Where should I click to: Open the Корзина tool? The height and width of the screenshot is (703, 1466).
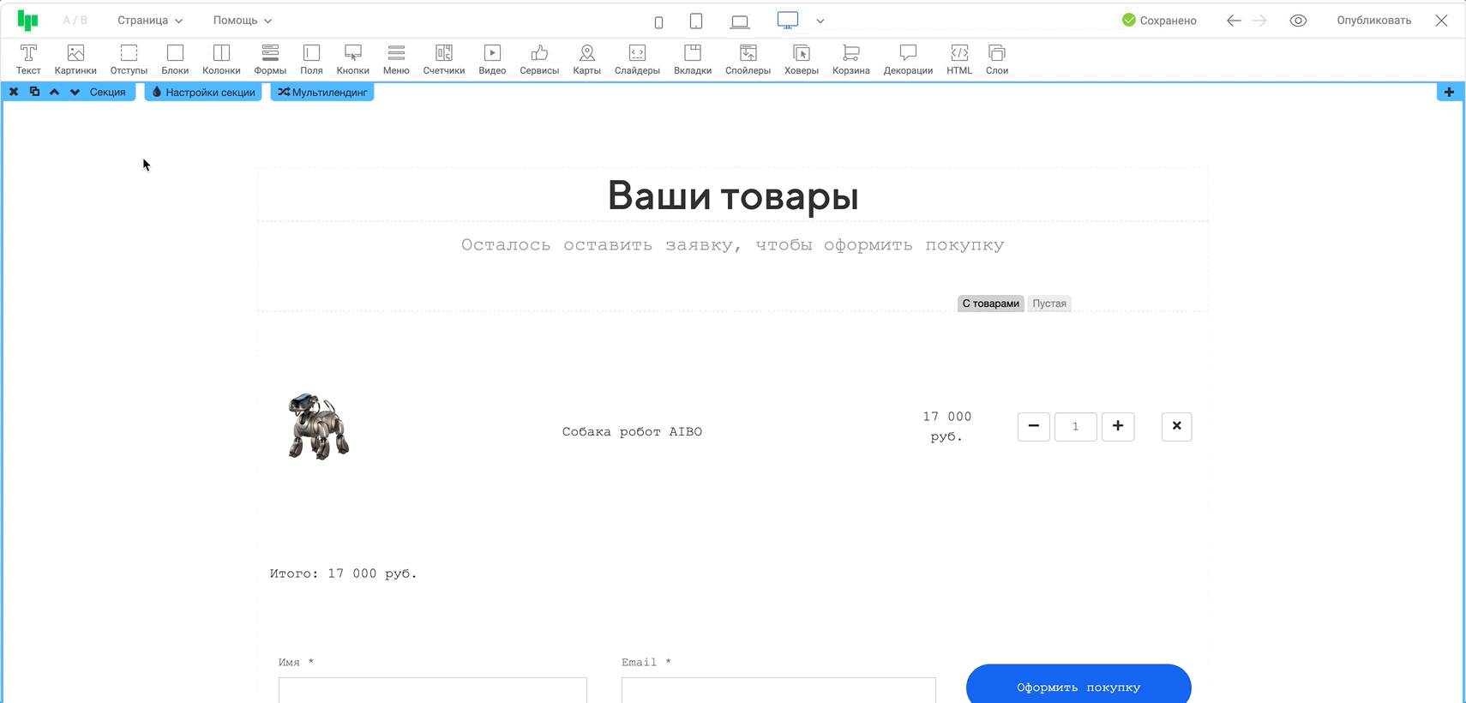point(851,59)
